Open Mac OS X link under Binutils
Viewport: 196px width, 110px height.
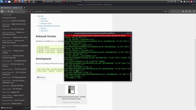pyautogui.click(x=44, y=21)
